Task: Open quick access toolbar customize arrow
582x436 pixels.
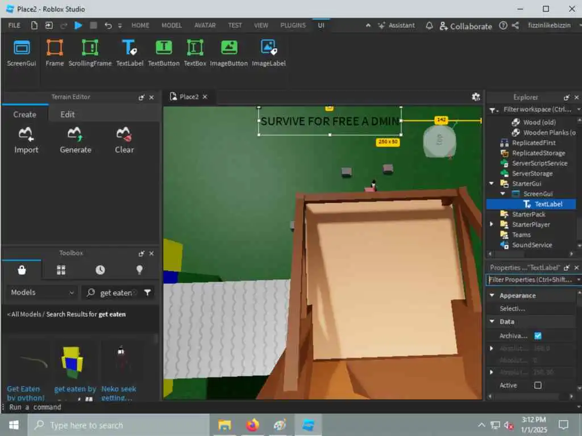Action: [120, 26]
